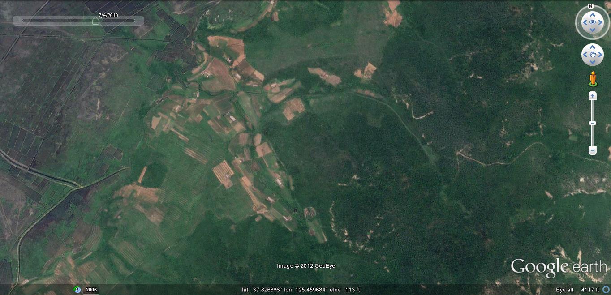Click the Eye alt 4117 ft reading
This screenshot has height=295, width=611.
point(577,290)
